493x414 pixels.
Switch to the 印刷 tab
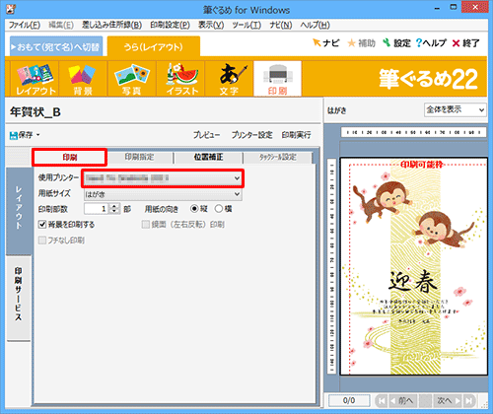pos(70,158)
